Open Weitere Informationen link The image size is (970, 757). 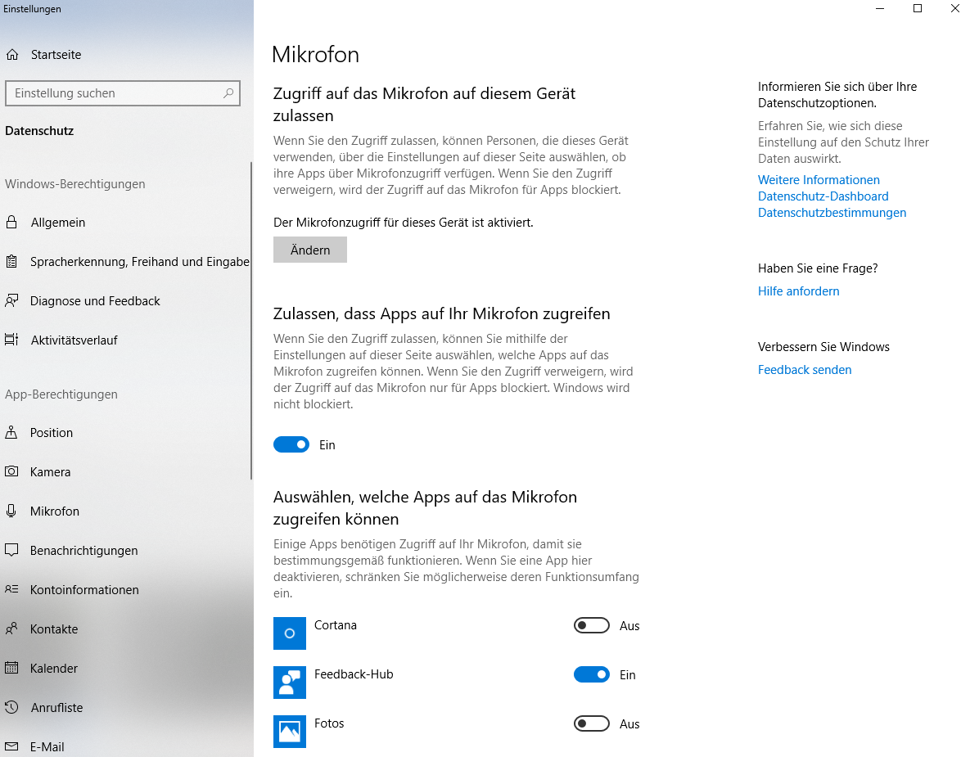pos(819,180)
